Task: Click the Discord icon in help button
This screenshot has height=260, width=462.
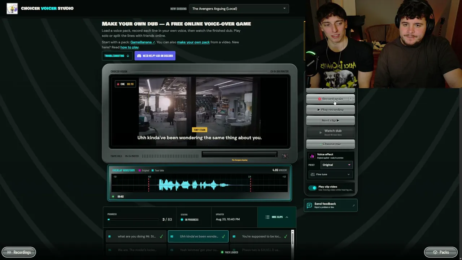Action: 139,56
